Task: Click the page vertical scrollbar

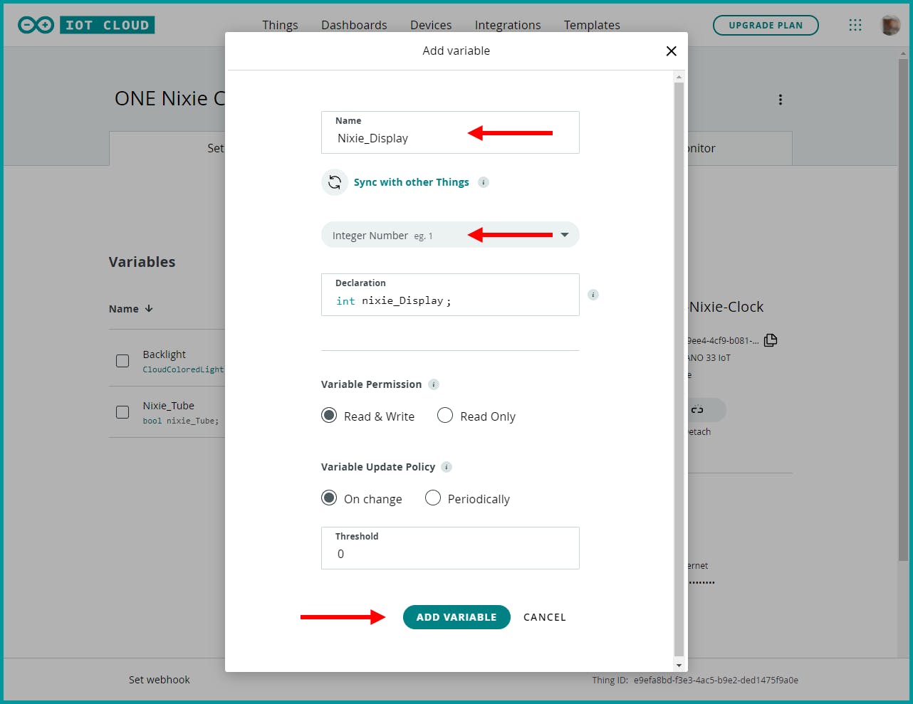Action: point(904,310)
